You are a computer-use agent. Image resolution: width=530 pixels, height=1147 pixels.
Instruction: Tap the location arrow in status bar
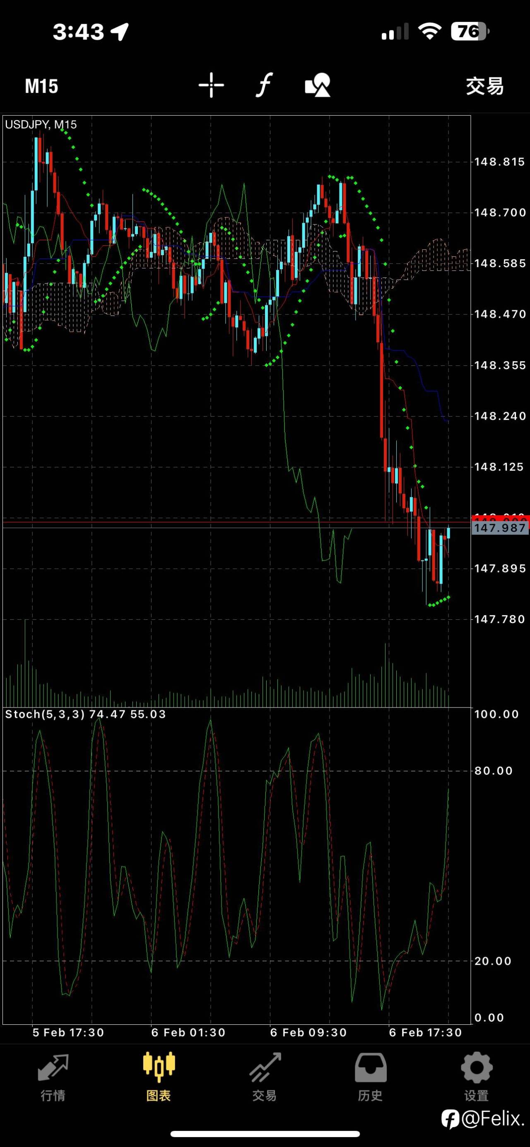[x=120, y=32]
